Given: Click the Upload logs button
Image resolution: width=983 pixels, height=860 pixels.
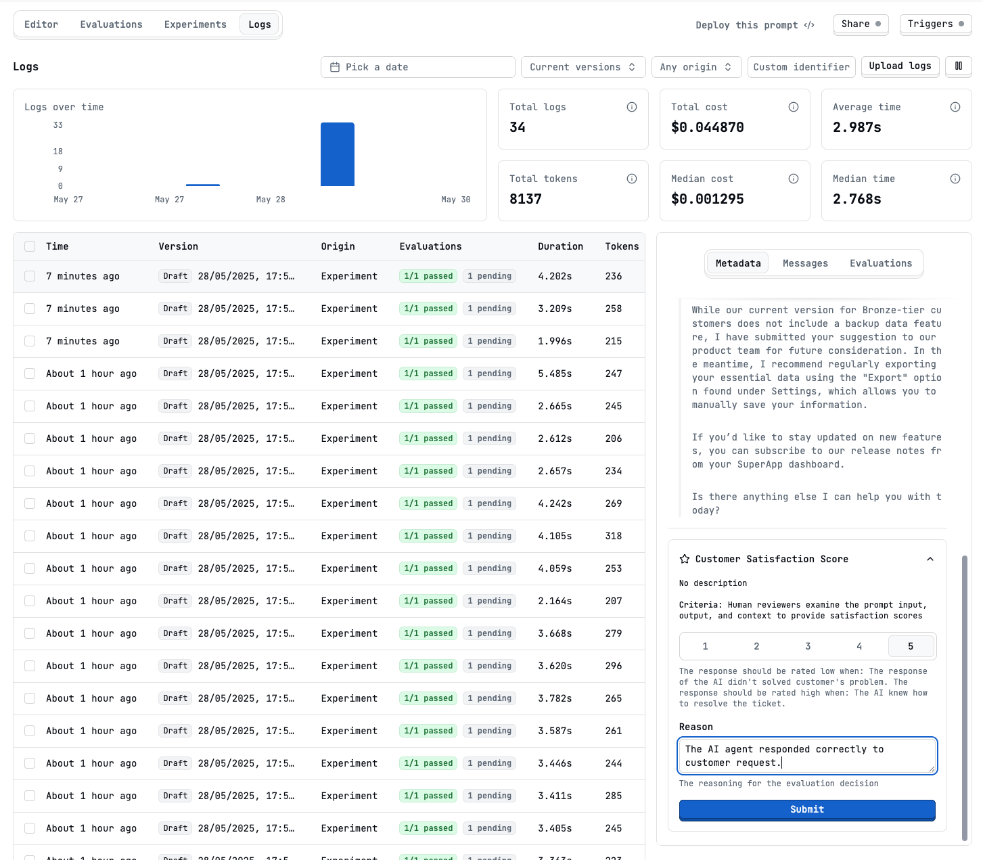Looking at the screenshot, I should [x=900, y=66].
